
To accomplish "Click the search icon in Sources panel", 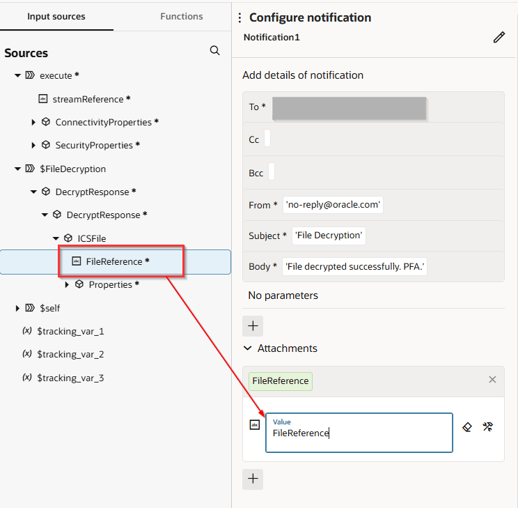I will point(215,51).
